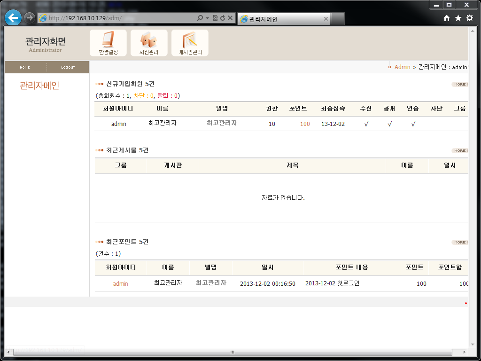This screenshot has height=361, width=481.
Task: Click the 100 points link in member row
Action: [305, 124]
